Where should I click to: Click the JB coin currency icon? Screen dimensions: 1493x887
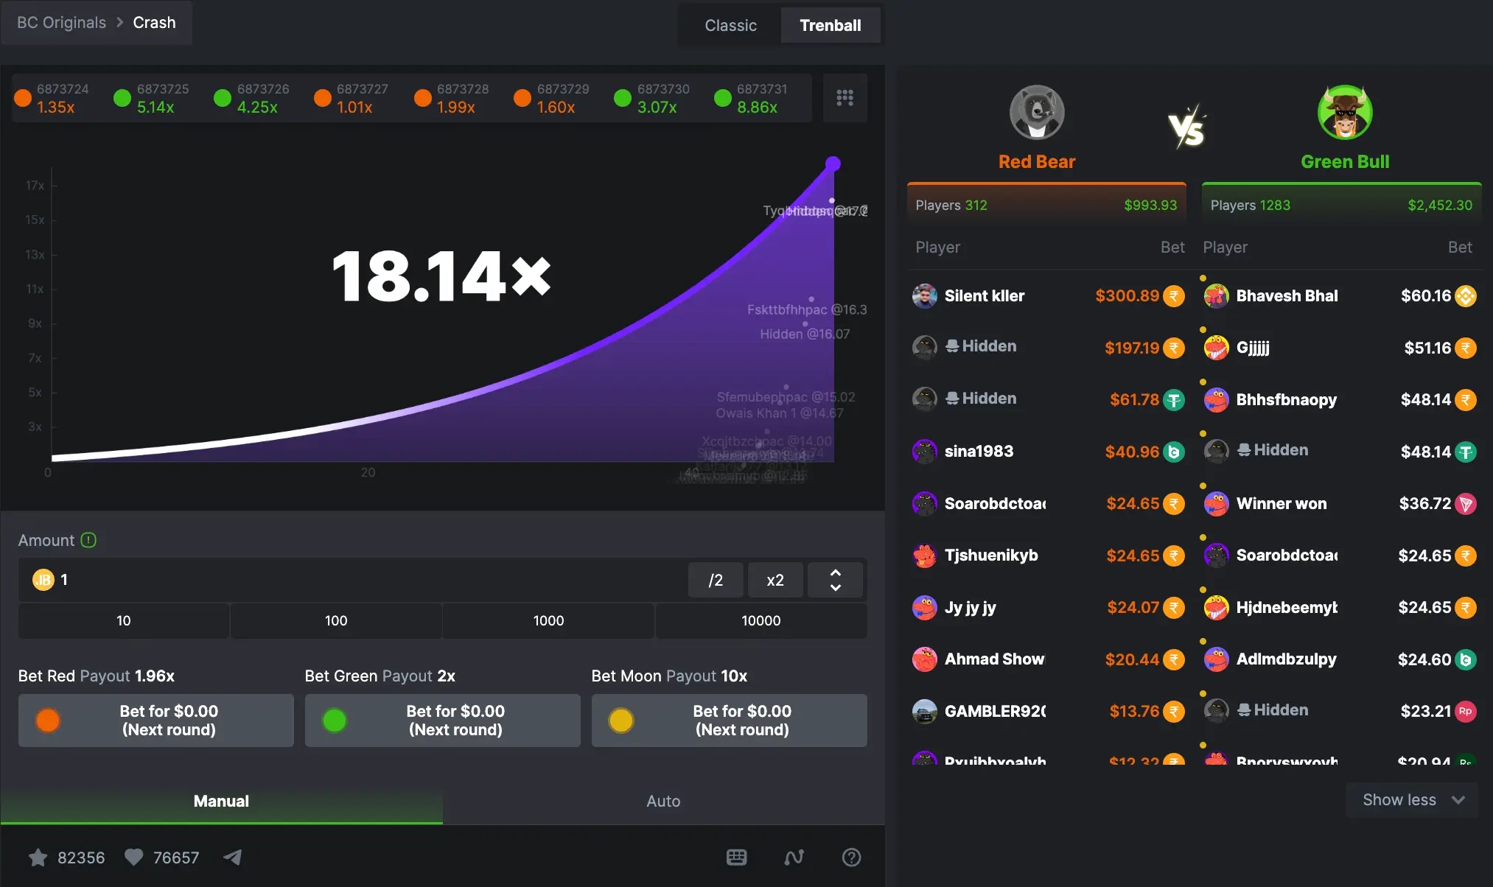point(43,580)
